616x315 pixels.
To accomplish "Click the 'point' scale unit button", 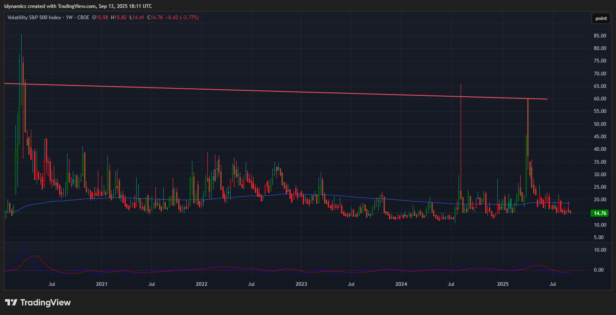I will 601,18.
